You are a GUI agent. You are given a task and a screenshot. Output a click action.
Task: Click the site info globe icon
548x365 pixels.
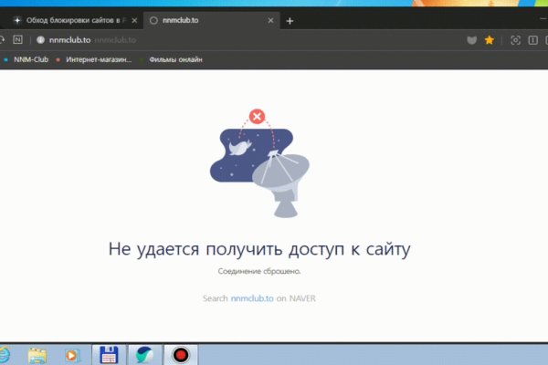tap(40, 40)
